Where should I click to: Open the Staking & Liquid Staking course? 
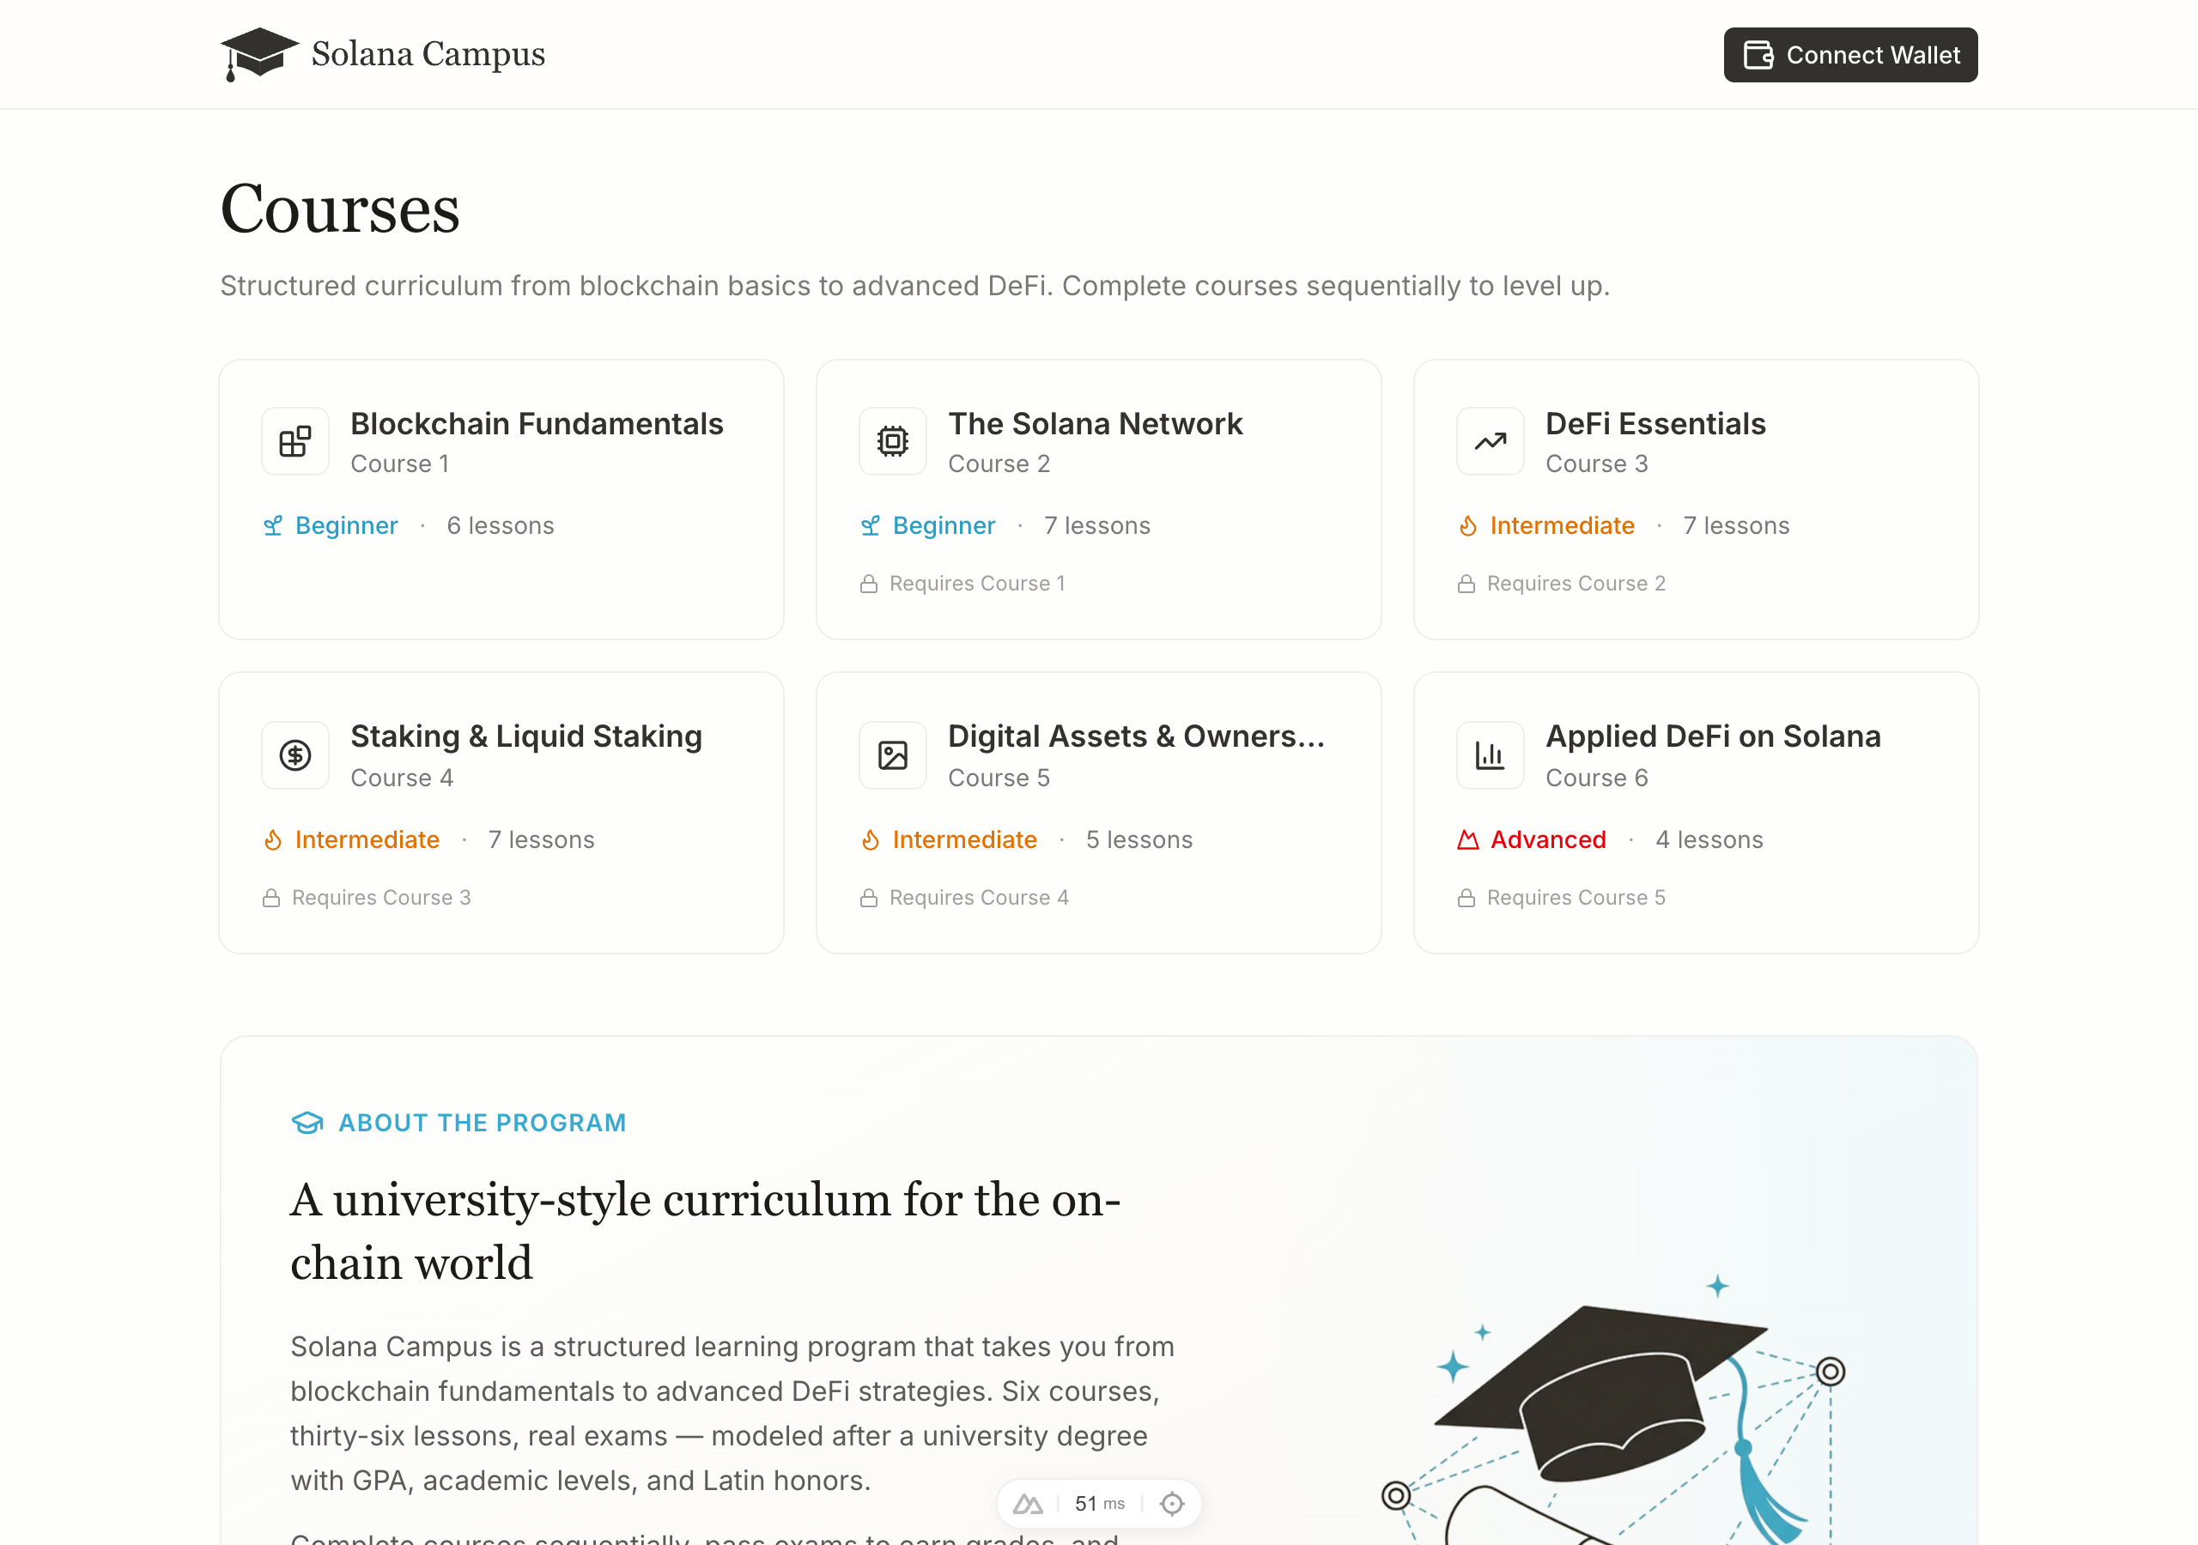click(x=501, y=813)
